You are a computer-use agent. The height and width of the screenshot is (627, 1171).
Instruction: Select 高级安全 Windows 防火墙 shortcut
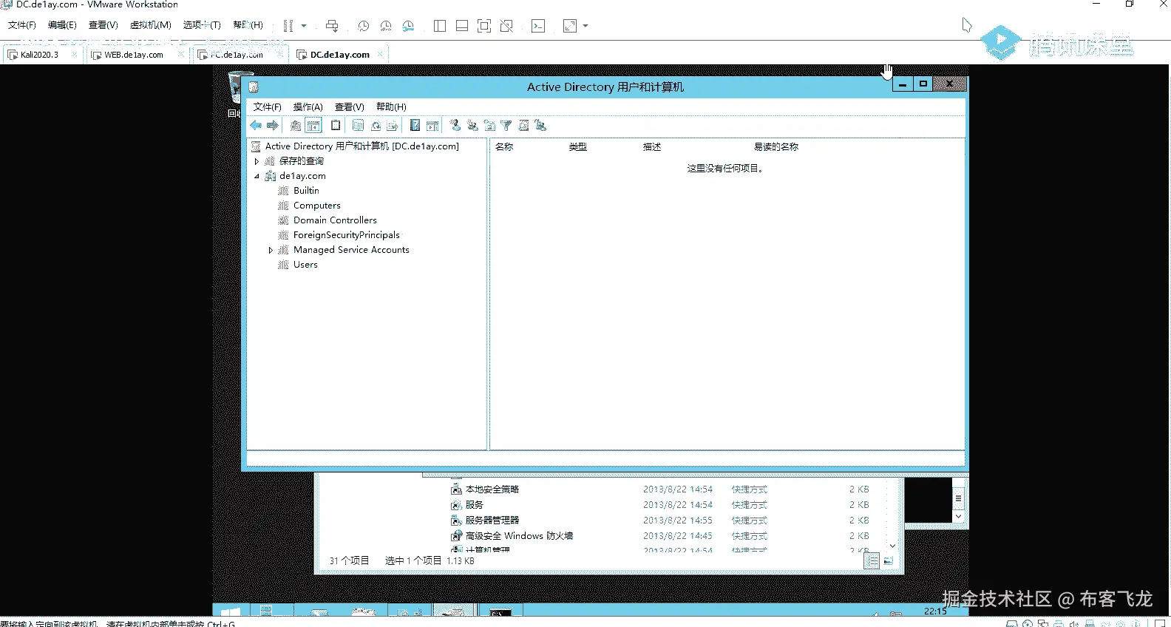[519, 536]
